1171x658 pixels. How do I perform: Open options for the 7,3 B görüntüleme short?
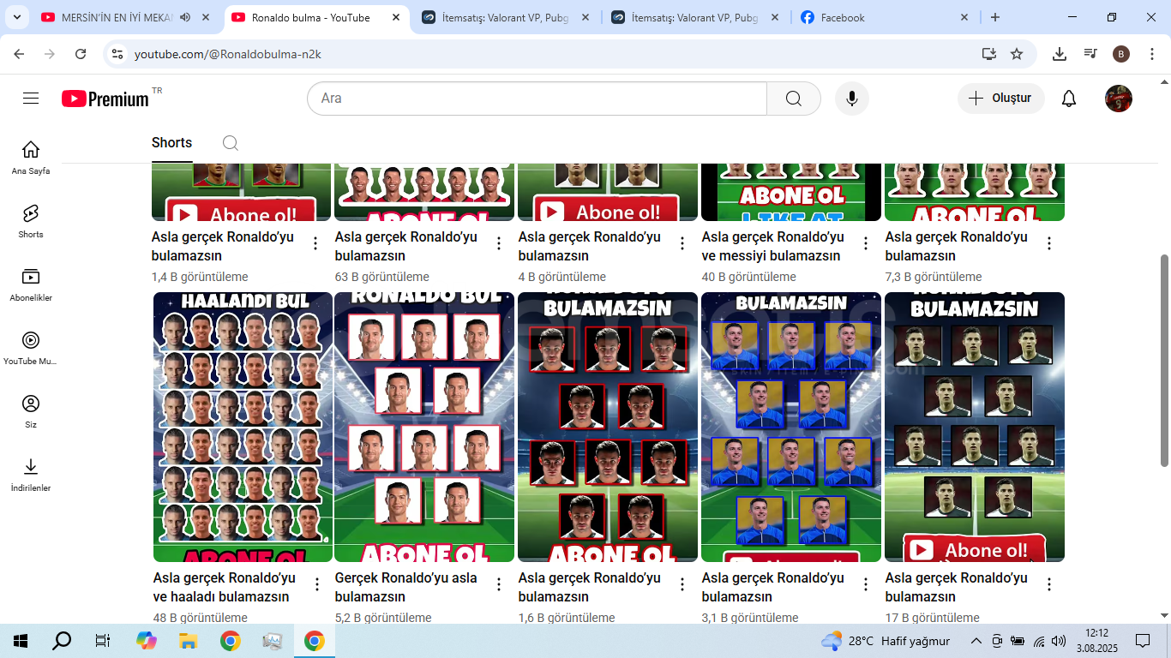[x=1049, y=244]
